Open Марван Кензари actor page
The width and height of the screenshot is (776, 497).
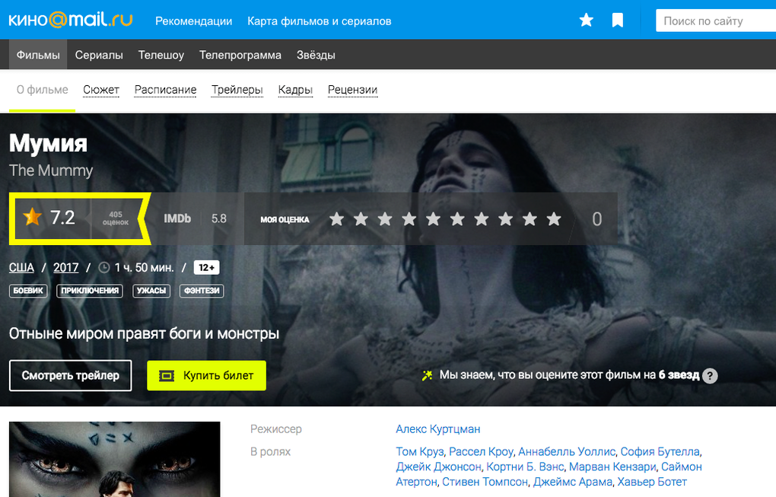tap(612, 467)
